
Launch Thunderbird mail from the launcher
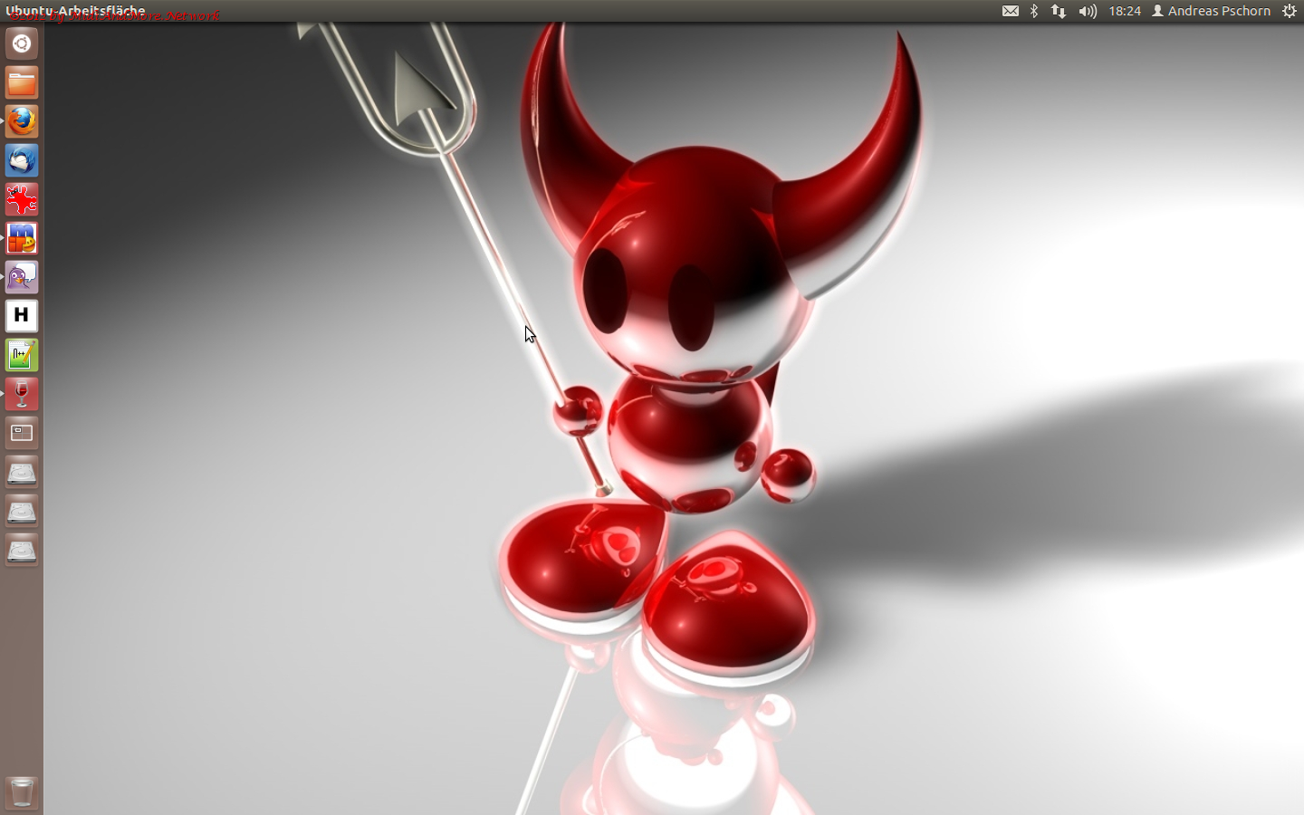22,160
